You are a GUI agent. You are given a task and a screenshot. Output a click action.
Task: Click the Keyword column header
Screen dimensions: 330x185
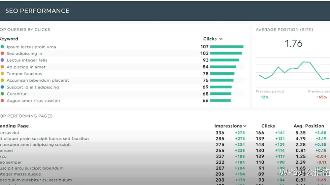9,39
